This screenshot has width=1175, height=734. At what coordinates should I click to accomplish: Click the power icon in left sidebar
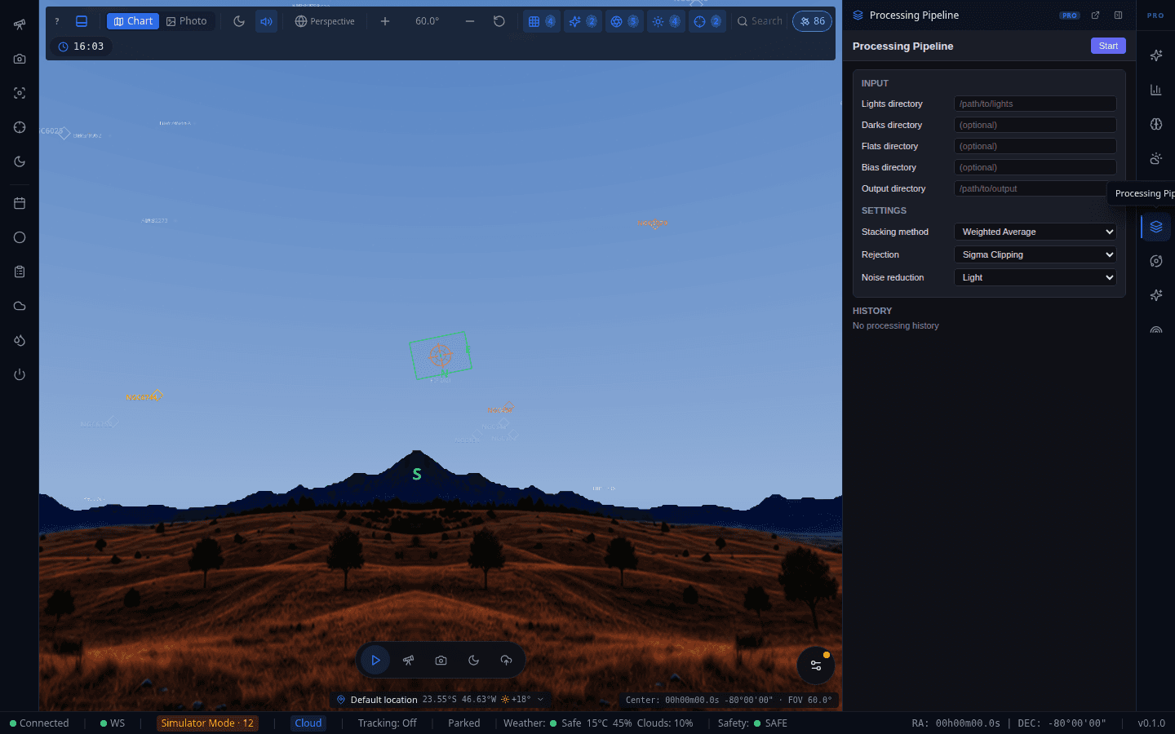click(20, 374)
